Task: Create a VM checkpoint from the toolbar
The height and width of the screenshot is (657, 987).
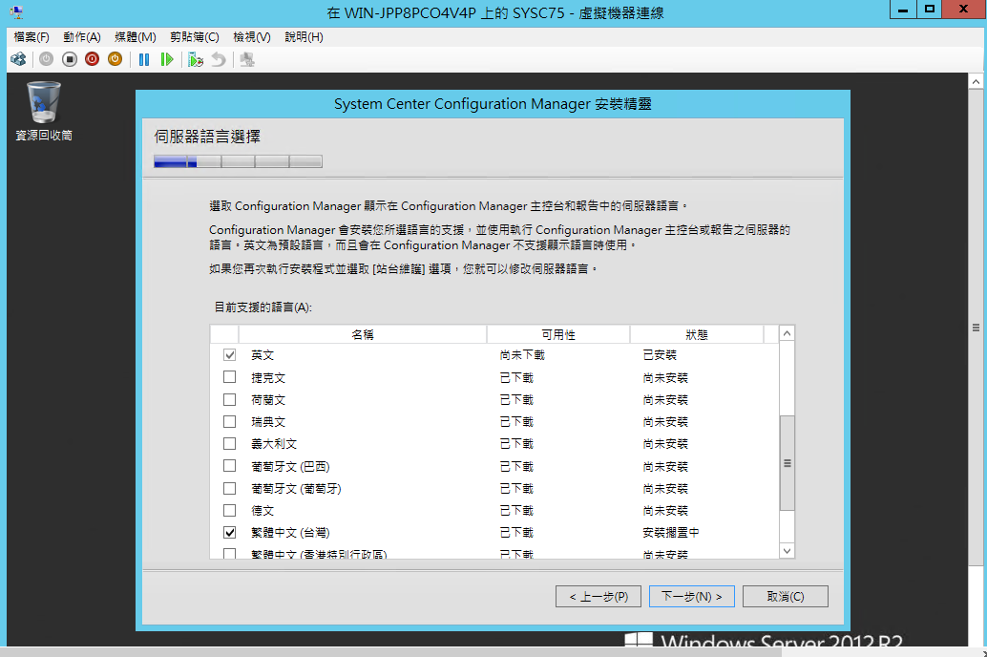Action: point(195,59)
